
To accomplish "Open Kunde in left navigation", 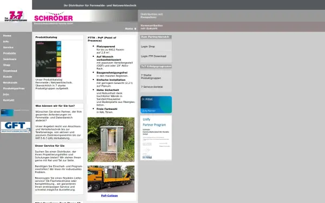I will tap(8, 77).
